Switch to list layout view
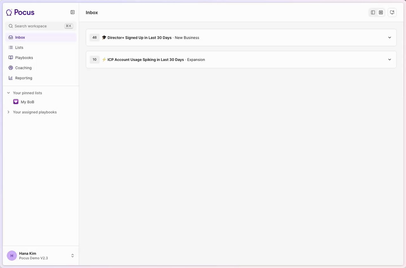The width and height of the screenshot is (406, 268). click(381, 12)
